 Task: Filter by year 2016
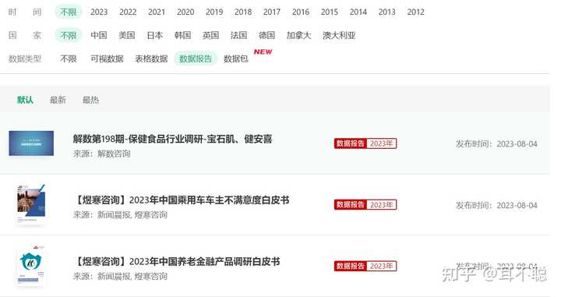tap(301, 12)
